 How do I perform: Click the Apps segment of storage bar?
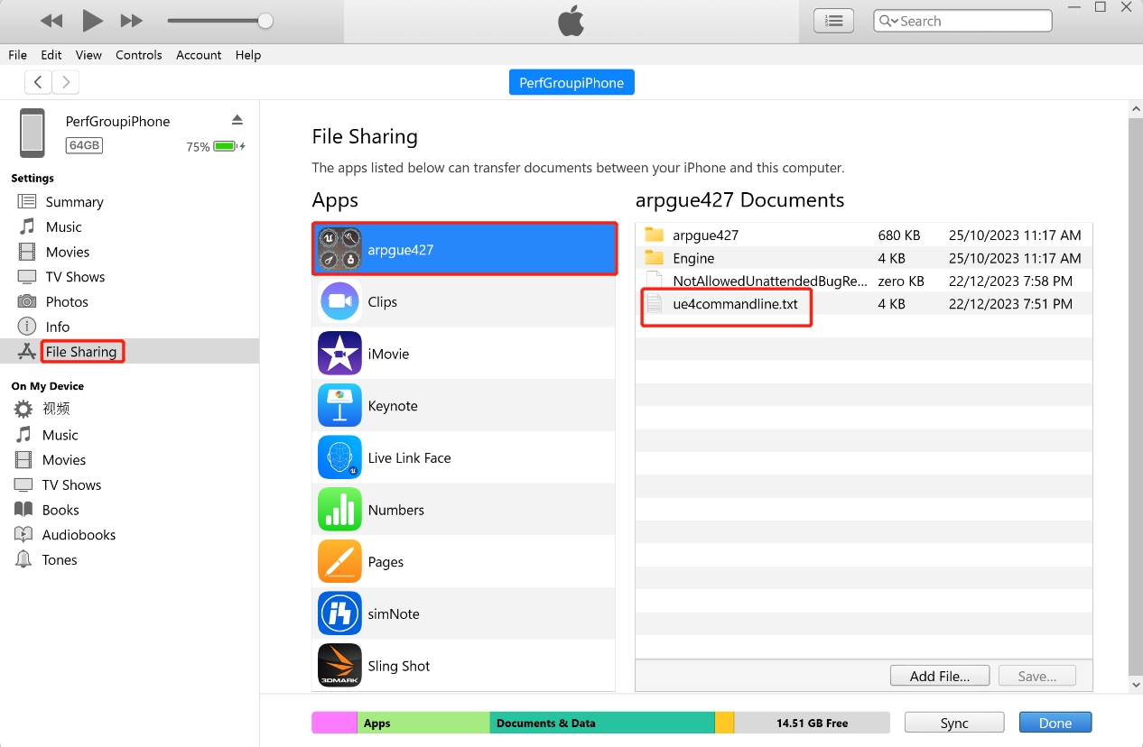click(x=423, y=723)
